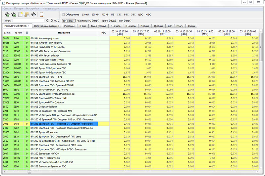Viewport: 265px width, 176px height.
Task: Select the ИЭ filter button
Action: point(113,15)
